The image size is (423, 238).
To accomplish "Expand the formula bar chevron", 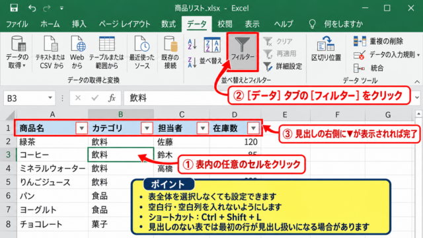I will pos(417,98).
